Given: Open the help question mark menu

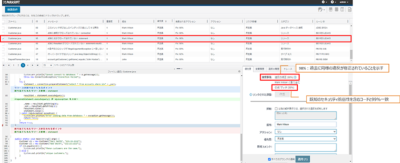Looking at the screenshot, I should (x=333, y=2).
